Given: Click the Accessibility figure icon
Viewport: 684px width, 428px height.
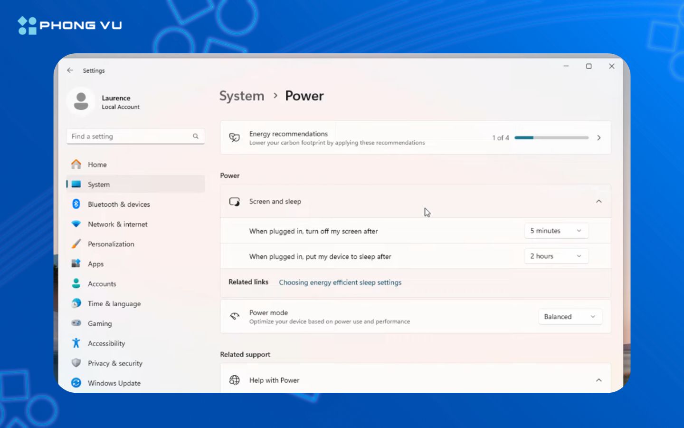Looking at the screenshot, I should point(76,343).
